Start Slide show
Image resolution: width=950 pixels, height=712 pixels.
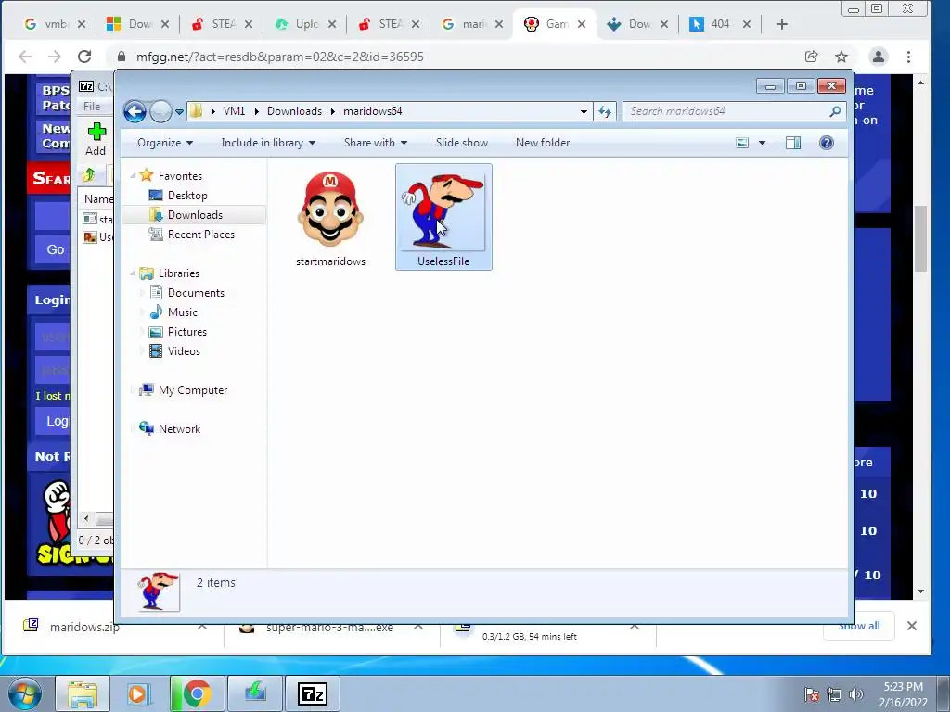point(462,143)
